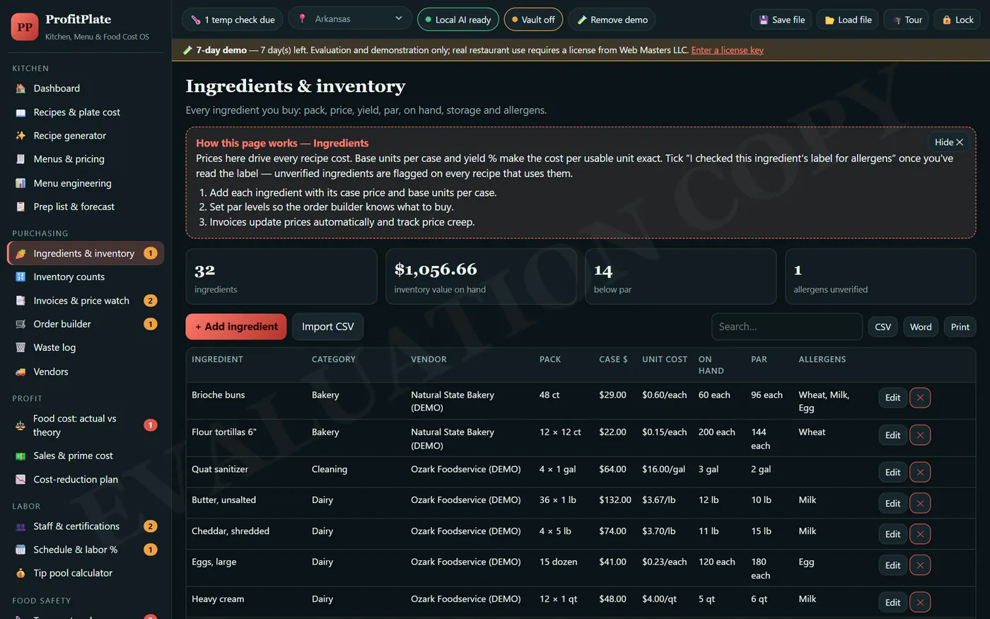This screenshot has width=990, height=619.
Task: Open the Arkansas state dropdown
Action: (350, 19)
